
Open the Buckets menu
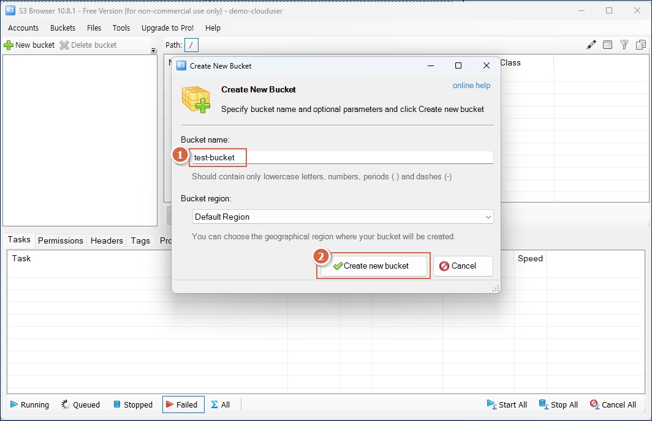click(x=63, y=28)
